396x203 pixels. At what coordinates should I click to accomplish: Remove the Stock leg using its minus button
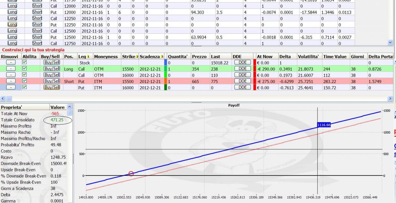click(11, 62)
